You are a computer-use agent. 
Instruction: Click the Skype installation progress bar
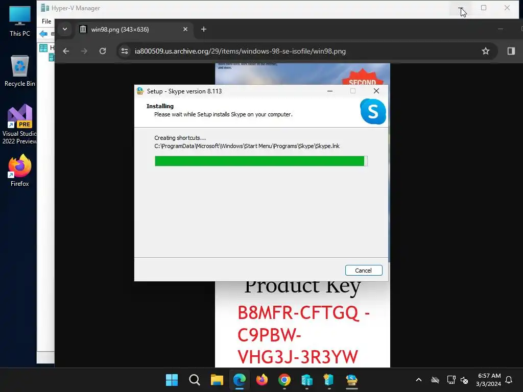(x=261, y=161)
